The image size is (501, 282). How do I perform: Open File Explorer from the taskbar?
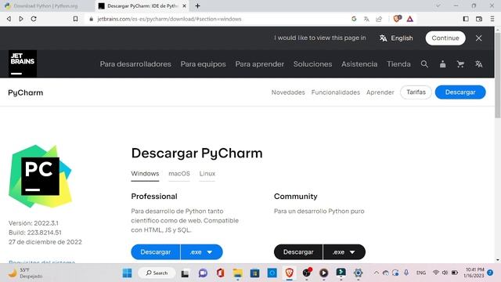[237, 273]
